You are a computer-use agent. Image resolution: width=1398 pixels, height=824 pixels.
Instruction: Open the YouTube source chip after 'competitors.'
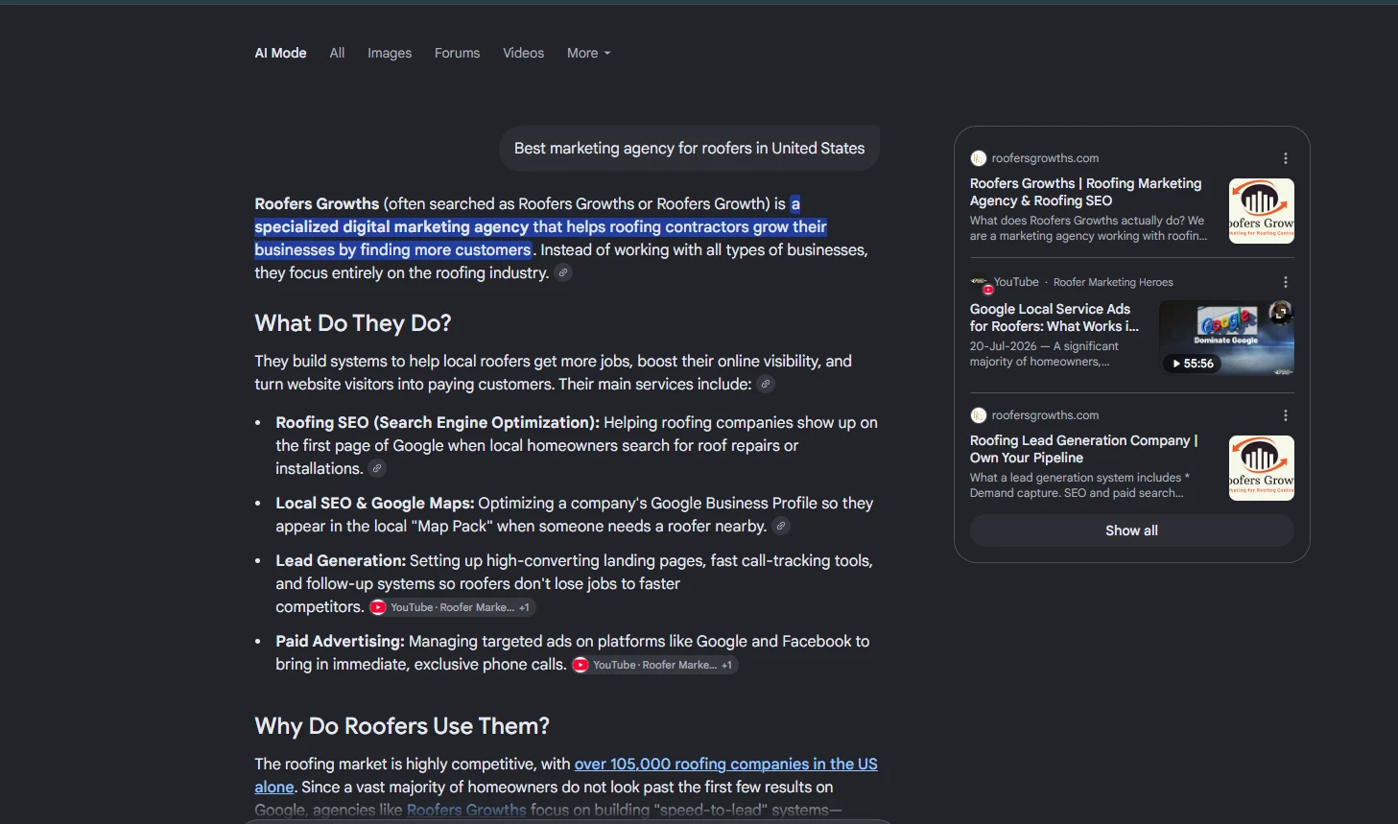click(451, 607)
